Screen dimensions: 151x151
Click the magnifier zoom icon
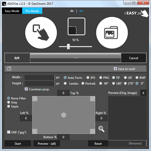click(101, 129)
